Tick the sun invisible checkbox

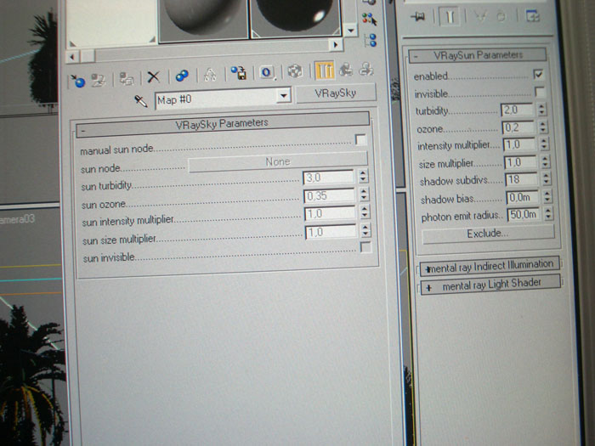tap(365, 247)
